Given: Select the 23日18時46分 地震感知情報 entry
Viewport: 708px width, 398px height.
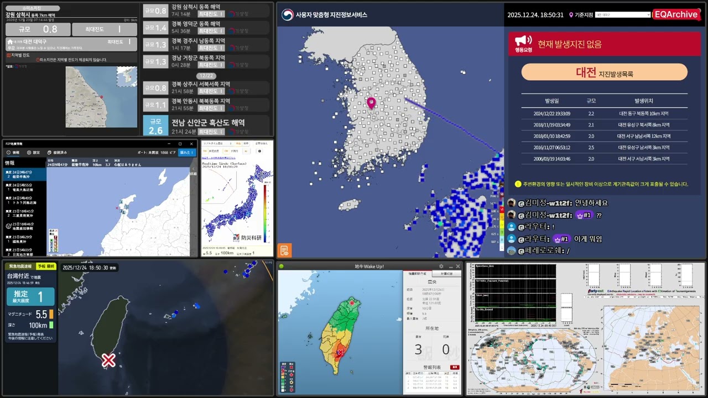Looking at the screenshot, I should 25,226.
